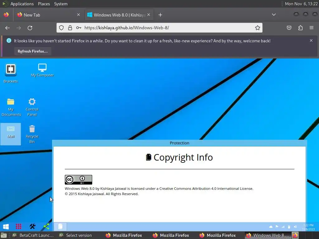Open My Computer desktop icon
Viewport: 319px width, 239px height.
42,70
